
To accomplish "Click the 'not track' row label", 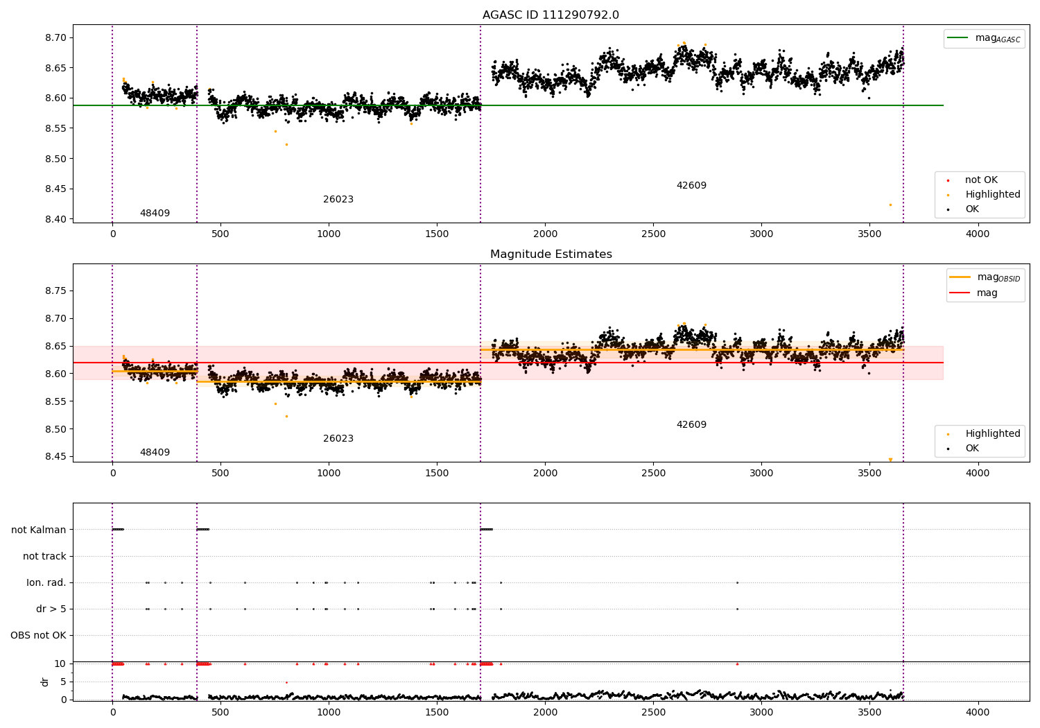I will pyautogui.click(x=44, y=557).
